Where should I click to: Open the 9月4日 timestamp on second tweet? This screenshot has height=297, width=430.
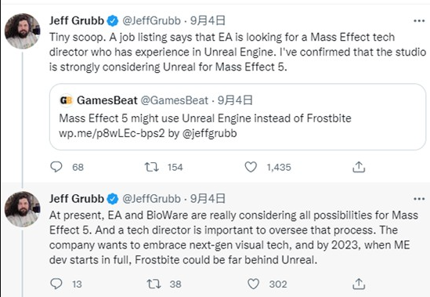208,199
